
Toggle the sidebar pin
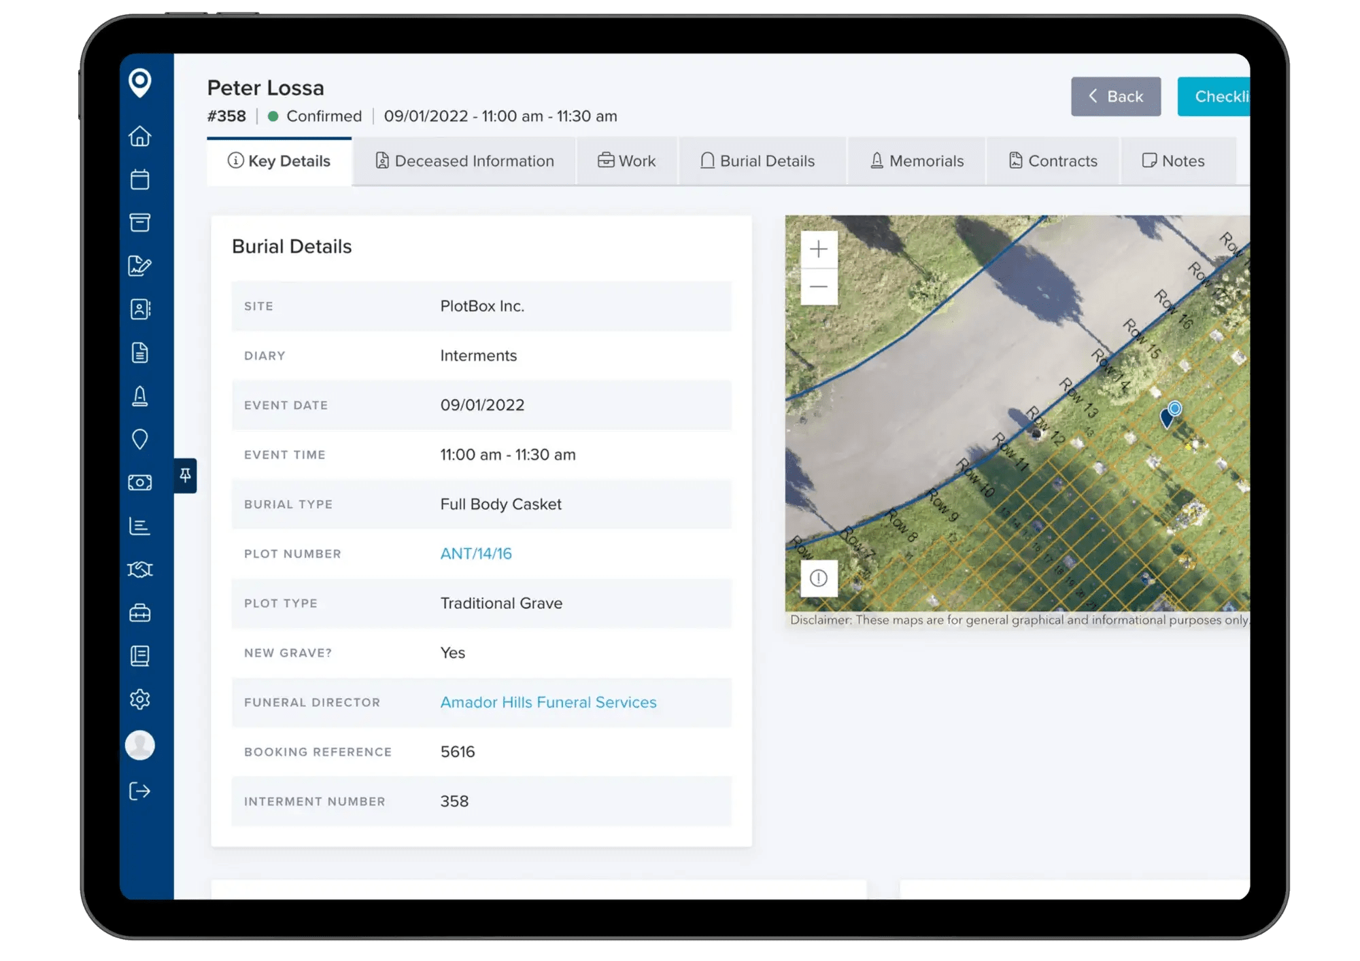point(184,476)
